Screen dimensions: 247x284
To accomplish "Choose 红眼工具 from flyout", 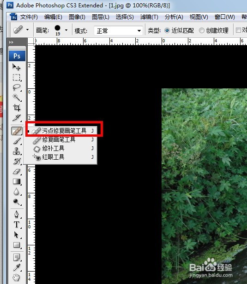I will (60, 157).
